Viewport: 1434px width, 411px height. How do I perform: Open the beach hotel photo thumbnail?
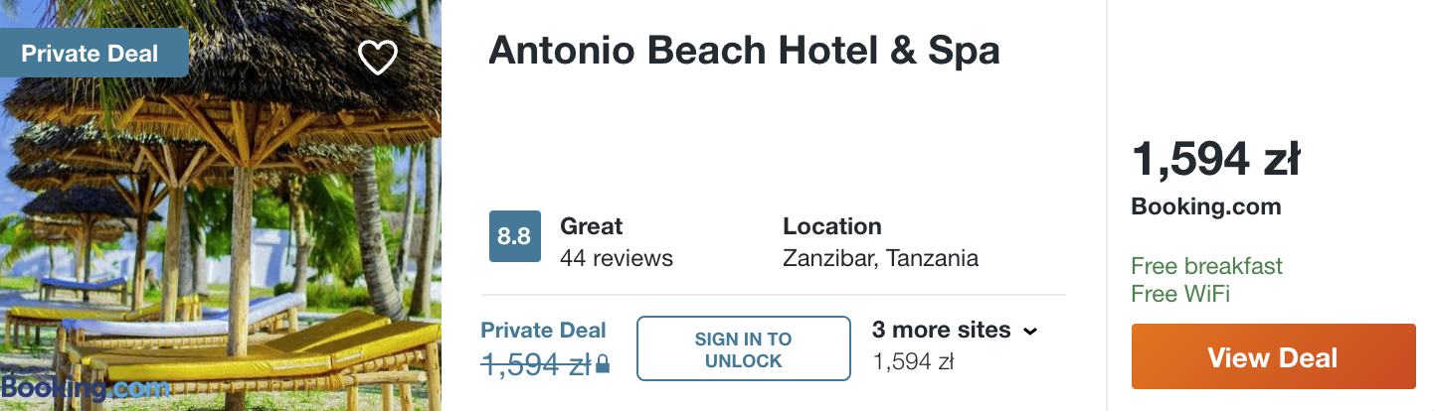pos(221,228)
